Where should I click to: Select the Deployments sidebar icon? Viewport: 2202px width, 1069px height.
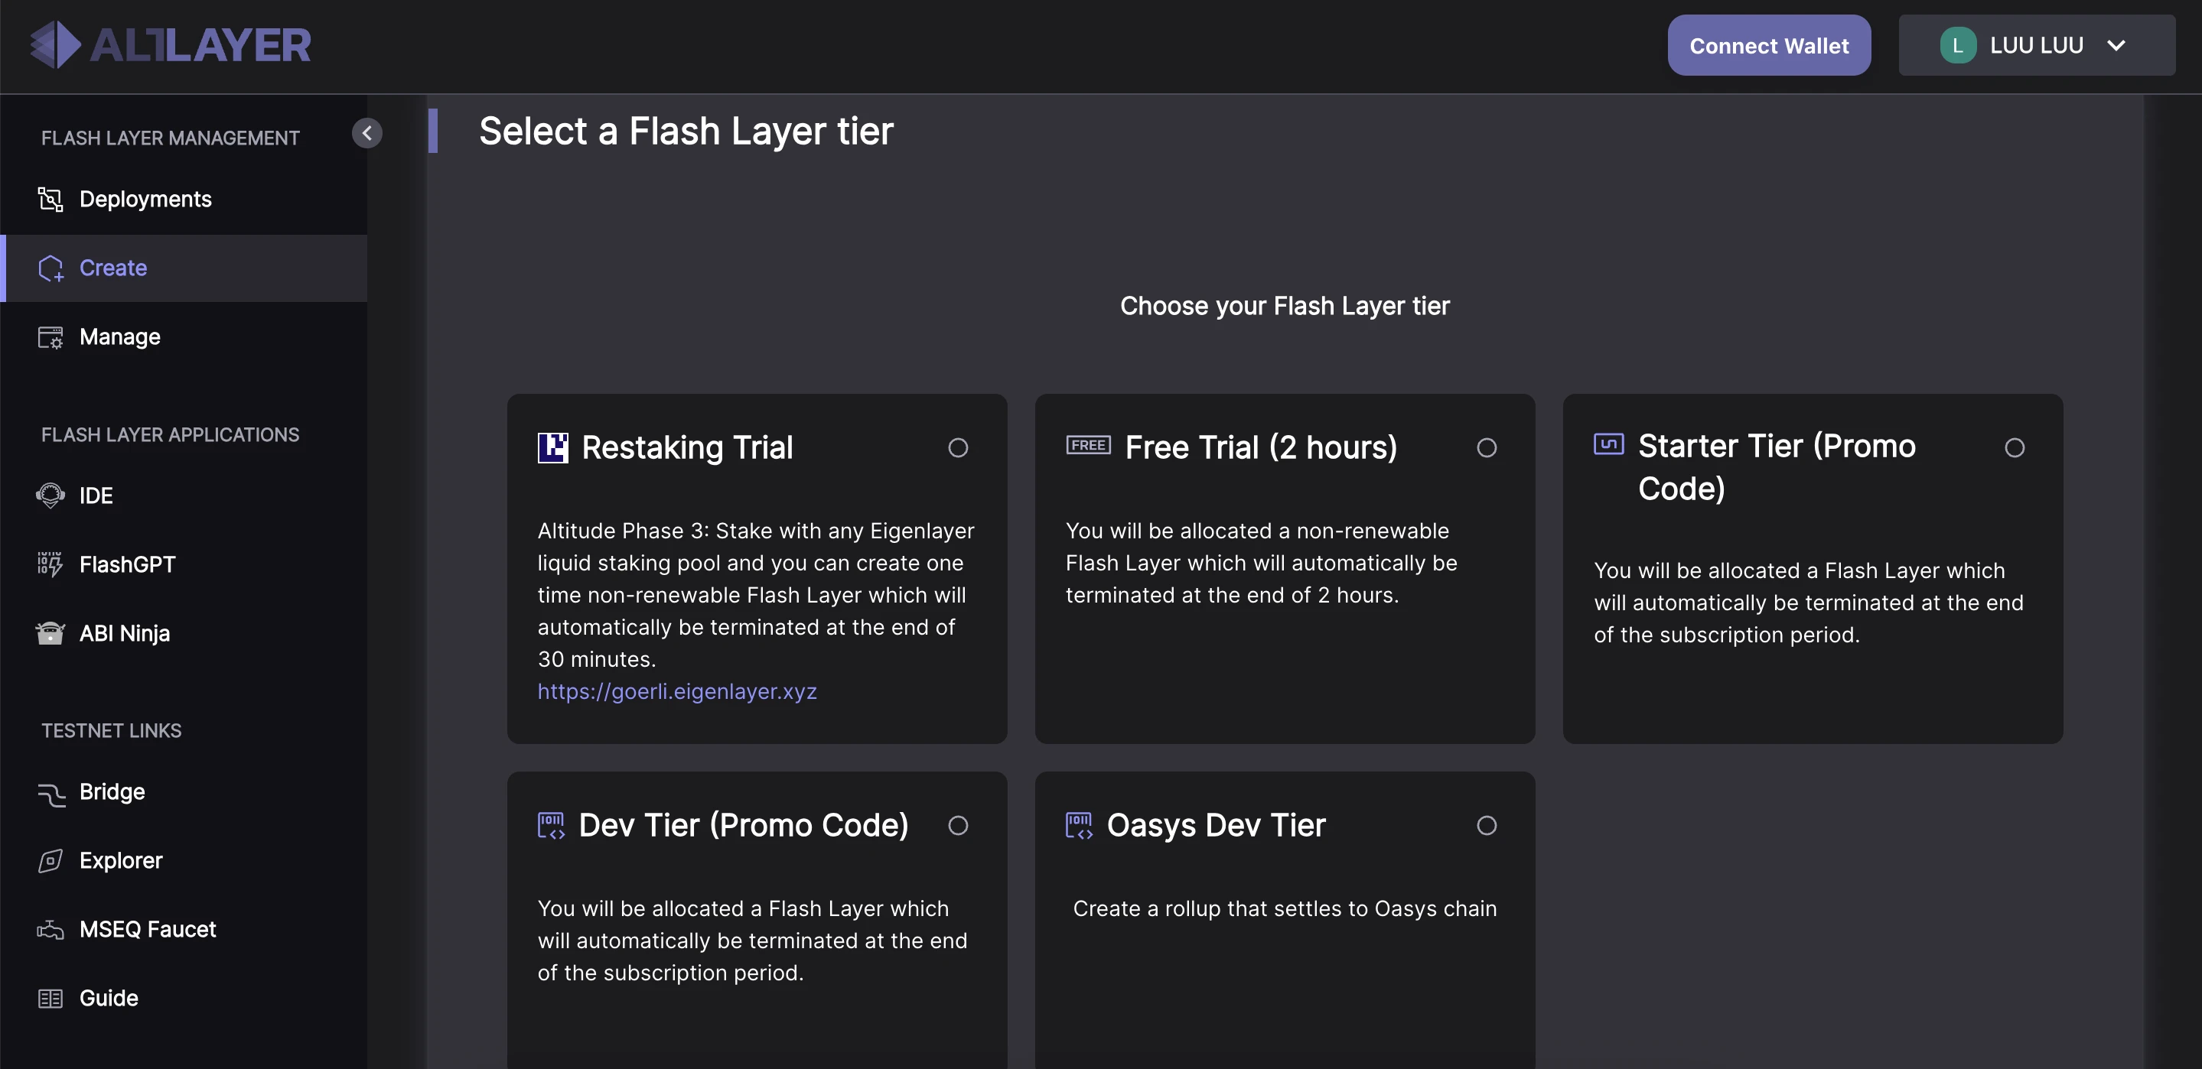49,198
